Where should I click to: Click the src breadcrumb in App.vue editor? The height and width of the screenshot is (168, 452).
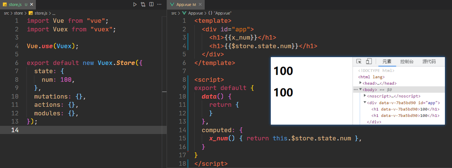click(174, 13)
